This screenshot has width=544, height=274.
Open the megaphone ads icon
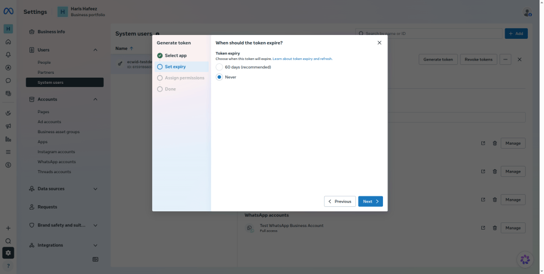(x=8, y=126)
